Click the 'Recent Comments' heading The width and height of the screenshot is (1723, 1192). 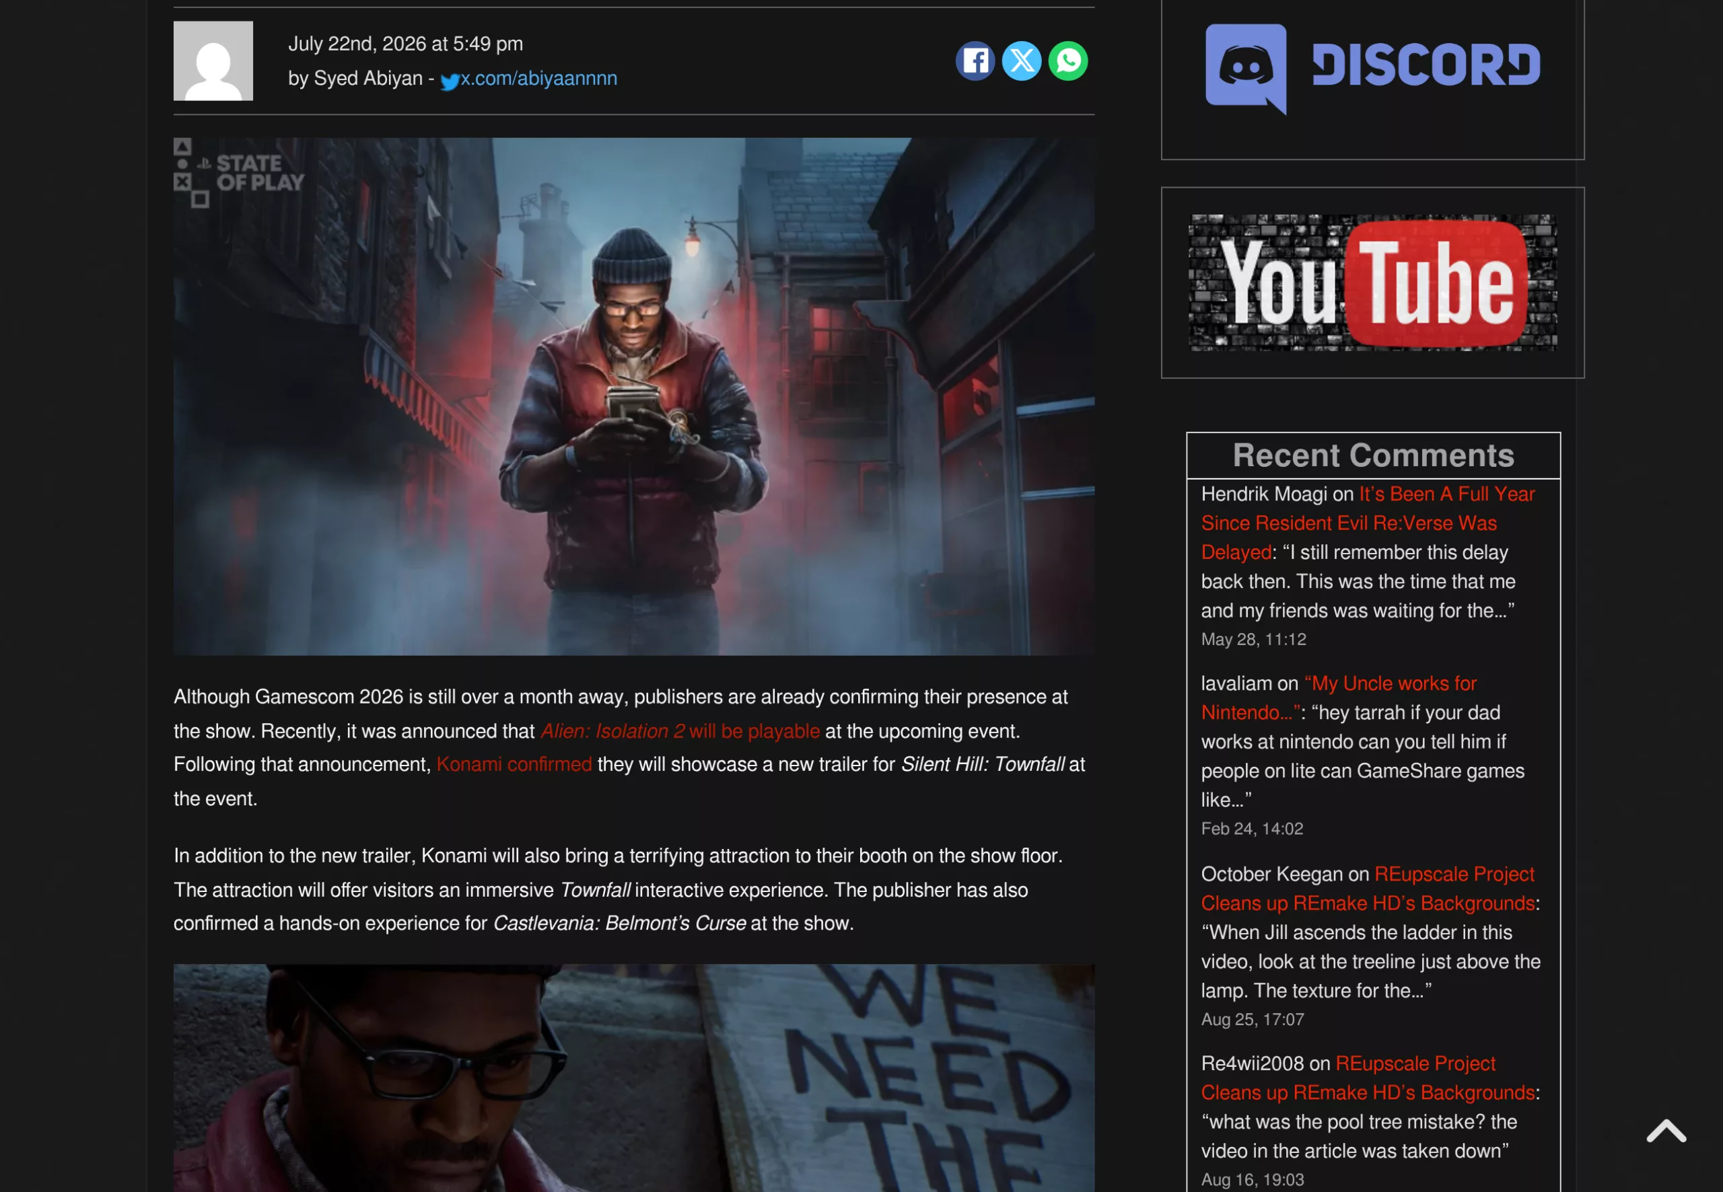pyautogui.click(x=1373, y=455)
